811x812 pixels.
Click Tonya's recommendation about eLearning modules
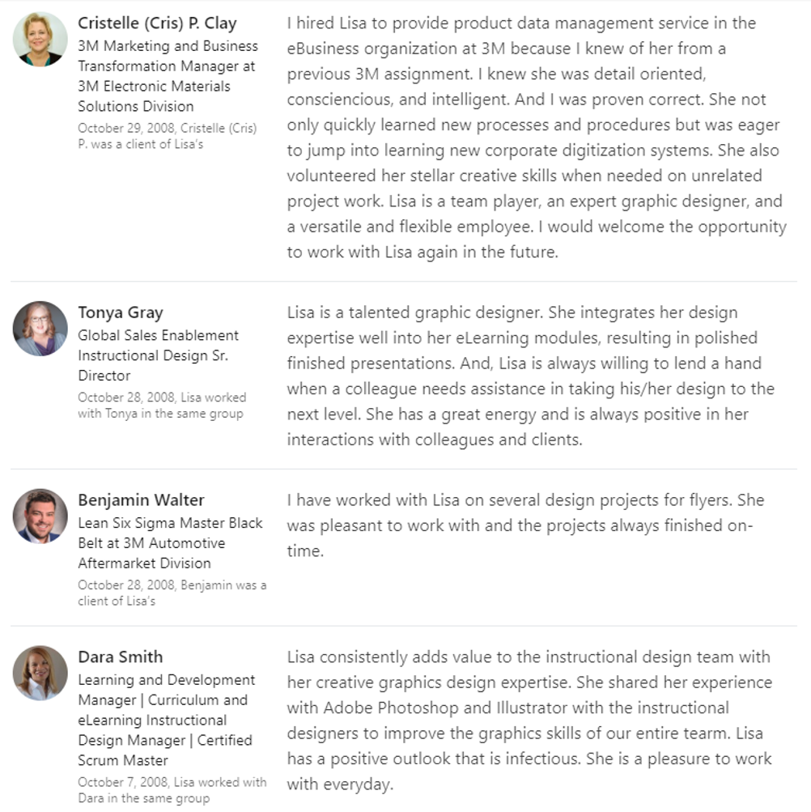point(531,376)
